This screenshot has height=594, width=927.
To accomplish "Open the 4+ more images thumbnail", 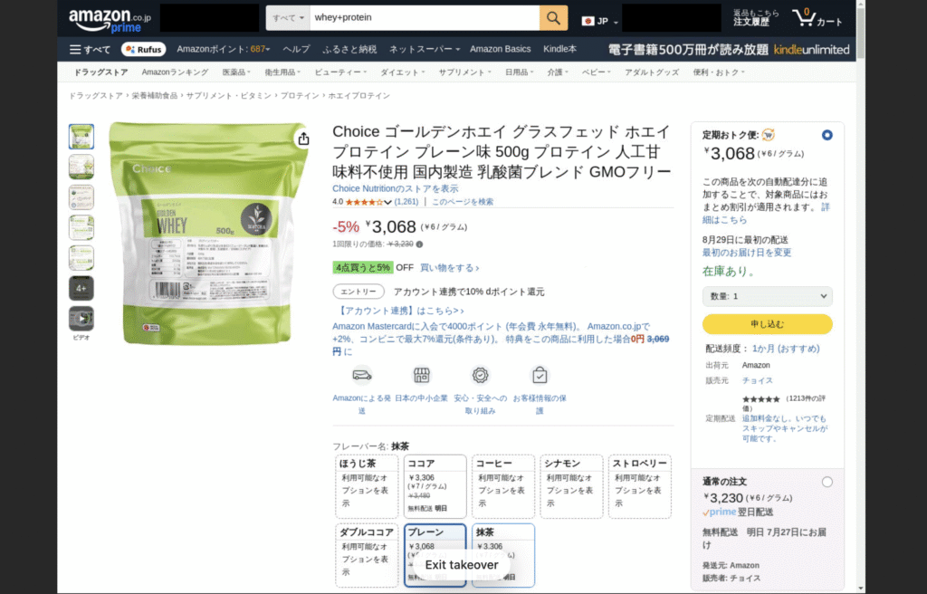I will (x=81, y=288).
